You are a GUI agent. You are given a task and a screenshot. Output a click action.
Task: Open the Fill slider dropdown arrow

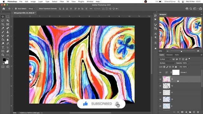(189, 67)
